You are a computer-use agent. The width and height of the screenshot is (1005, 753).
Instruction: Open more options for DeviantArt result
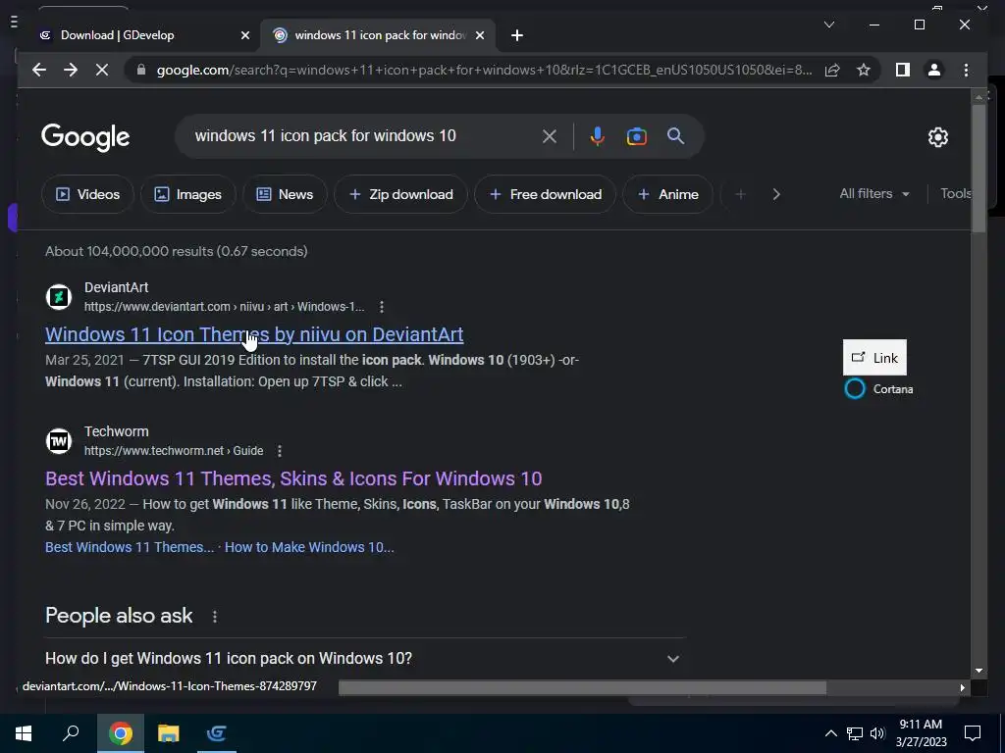pyautogui.click(x=382, y=307)
